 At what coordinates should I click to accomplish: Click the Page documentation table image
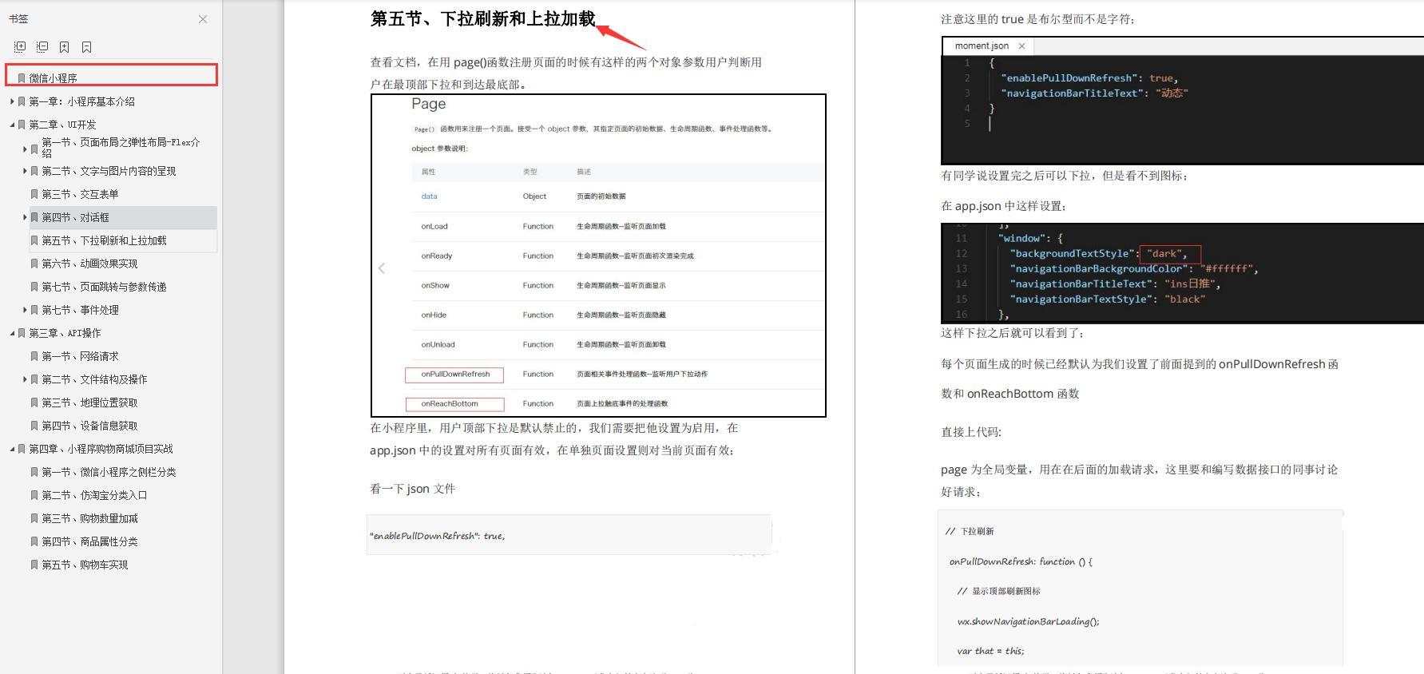tap(598, 256)
